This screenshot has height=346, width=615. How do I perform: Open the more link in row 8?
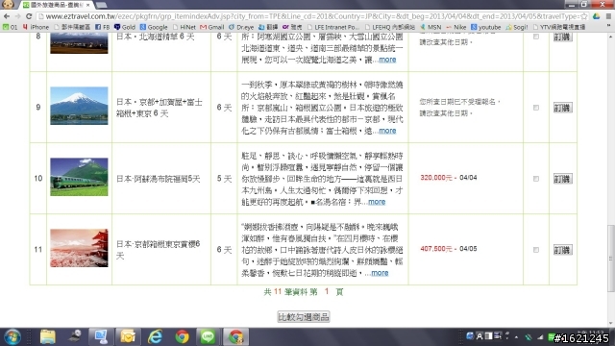(x=387, y=60)
